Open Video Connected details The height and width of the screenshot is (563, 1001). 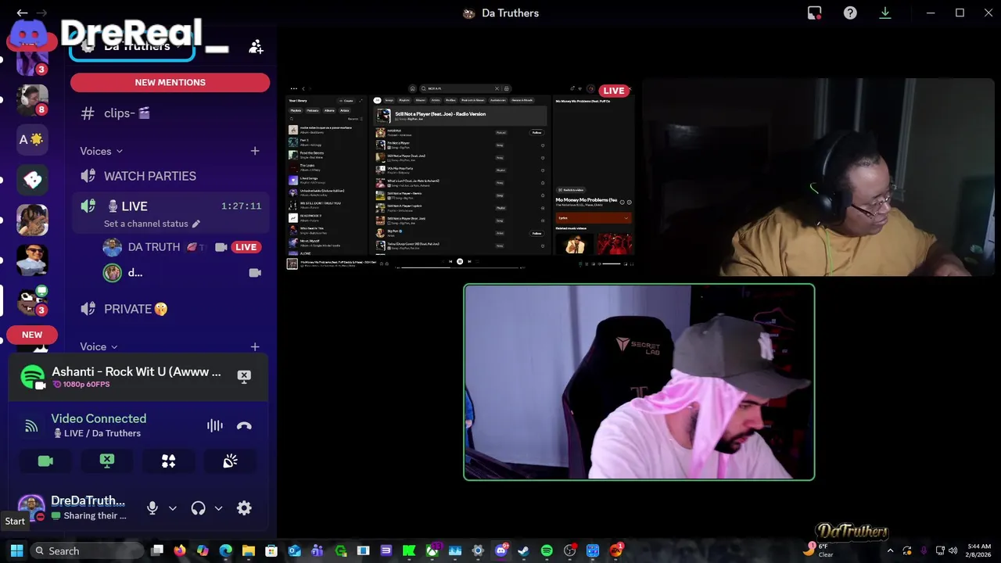99,418
